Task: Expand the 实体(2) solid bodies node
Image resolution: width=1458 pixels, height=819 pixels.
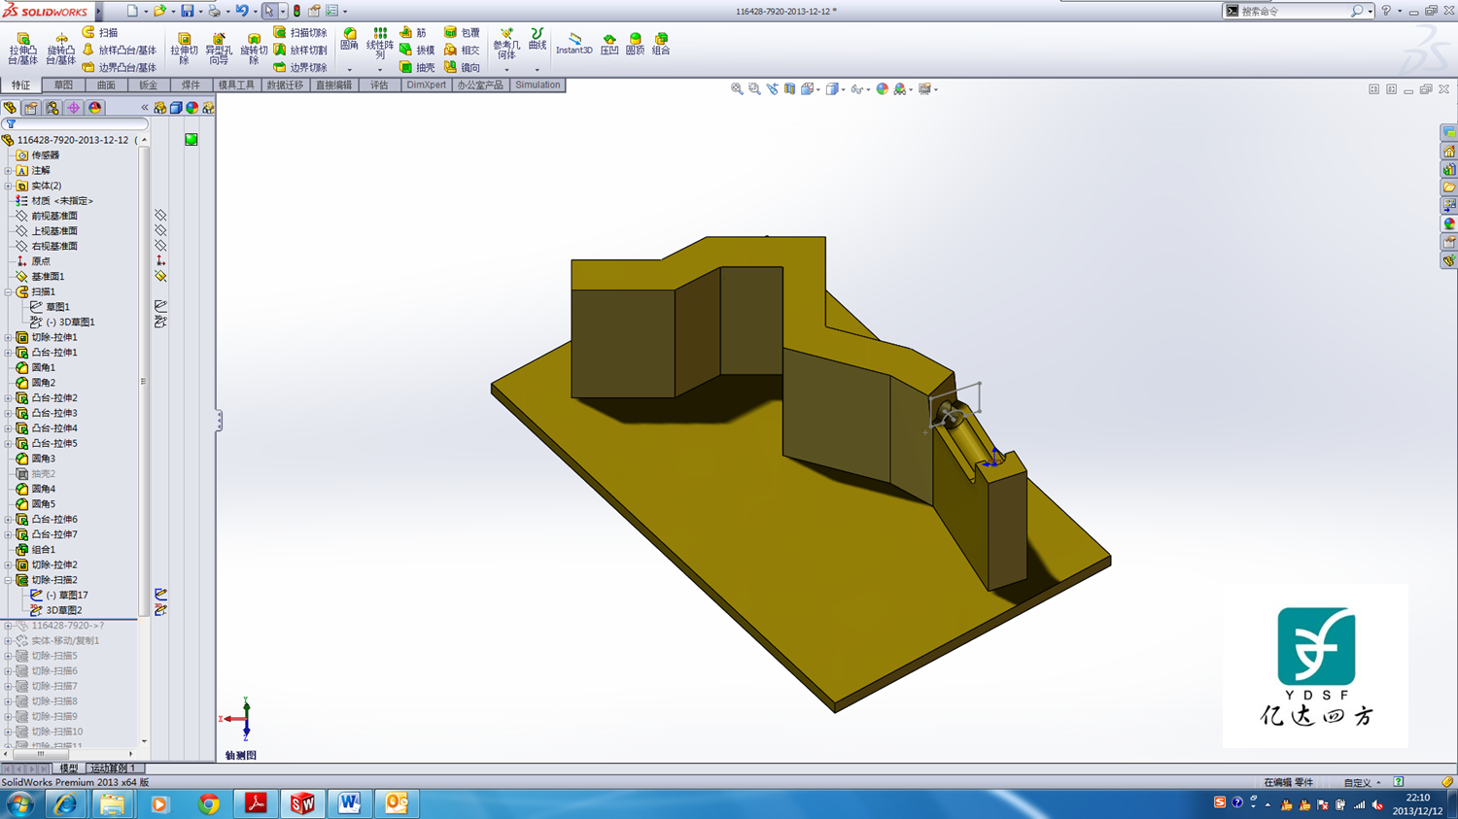Action: pyautogui.click(x=8, y=186)
